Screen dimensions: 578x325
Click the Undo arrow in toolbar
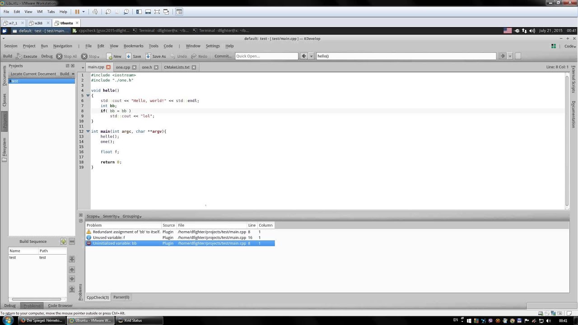[173, 56]
